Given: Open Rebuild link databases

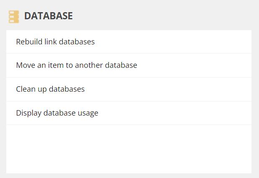Looking at the screenshot, I should 129,42.
